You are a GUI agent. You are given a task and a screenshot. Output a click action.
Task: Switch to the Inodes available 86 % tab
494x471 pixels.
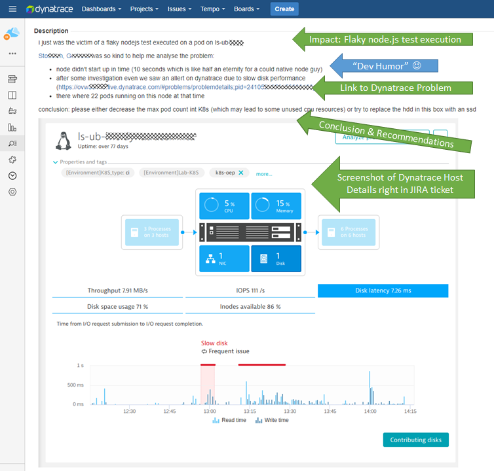250,306
